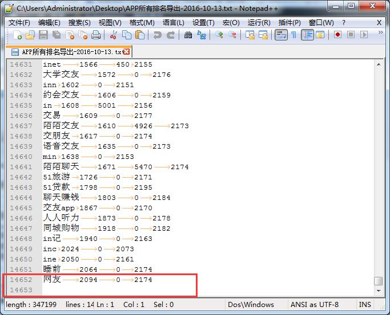Click the Save All toolbar icon
Viewport: 390px width, 315px height.
[57, 35]
